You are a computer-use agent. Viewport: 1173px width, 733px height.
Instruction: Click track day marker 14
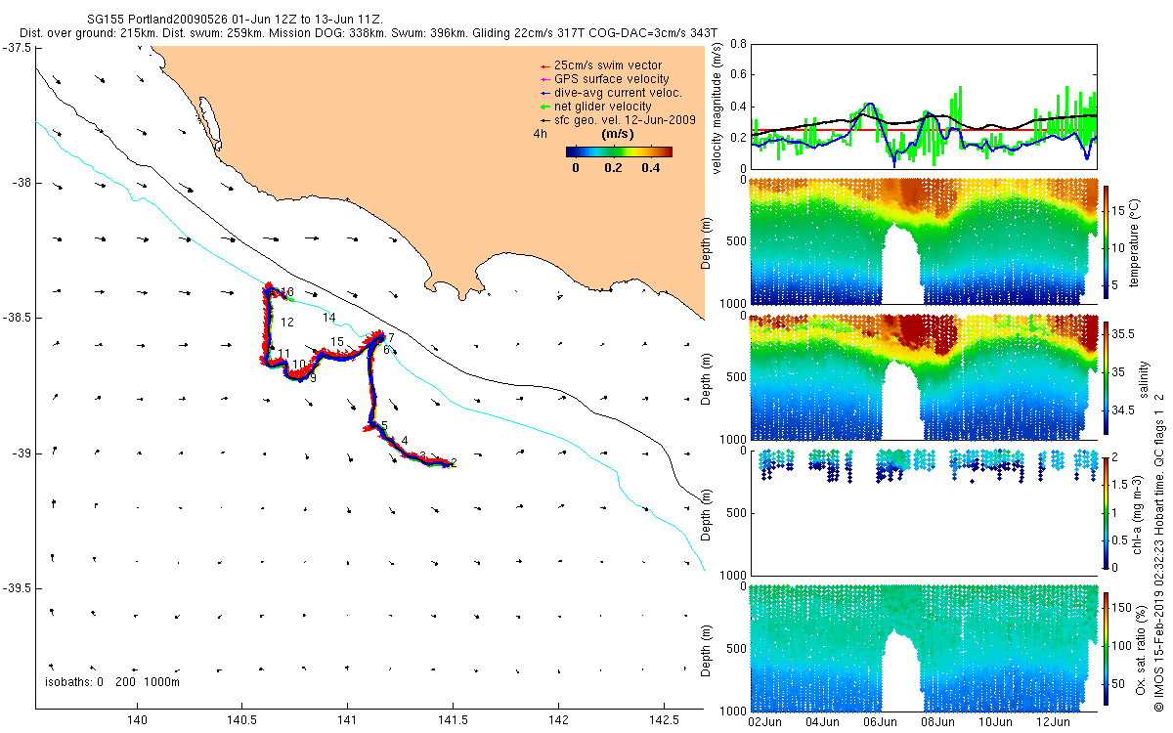(x=329, y=317)
